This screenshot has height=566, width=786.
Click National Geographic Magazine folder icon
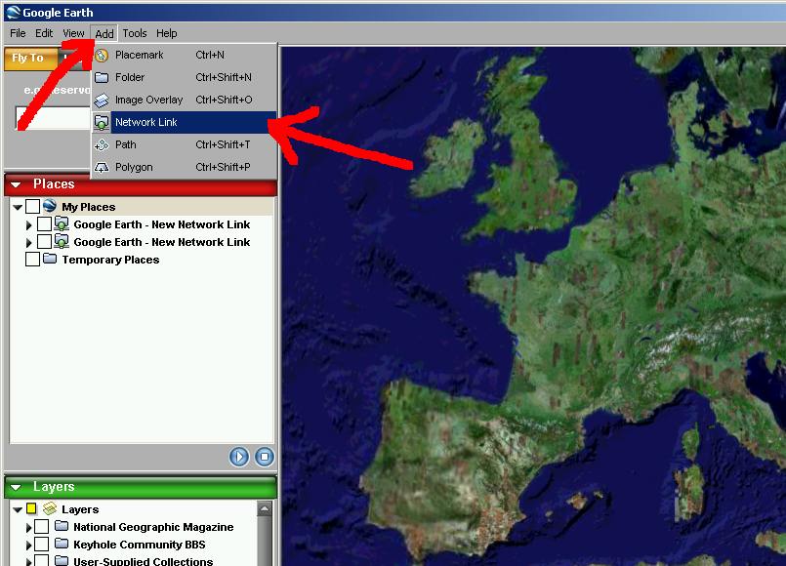point(62,526)
